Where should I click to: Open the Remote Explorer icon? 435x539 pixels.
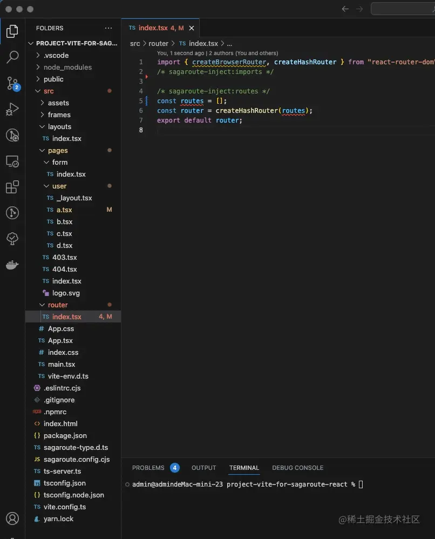click(12, 161)
